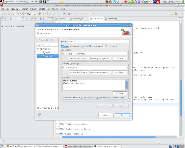Open the Navigate menu
The height and width of the screenshot is (148, 185).
[x=15, y=9]
